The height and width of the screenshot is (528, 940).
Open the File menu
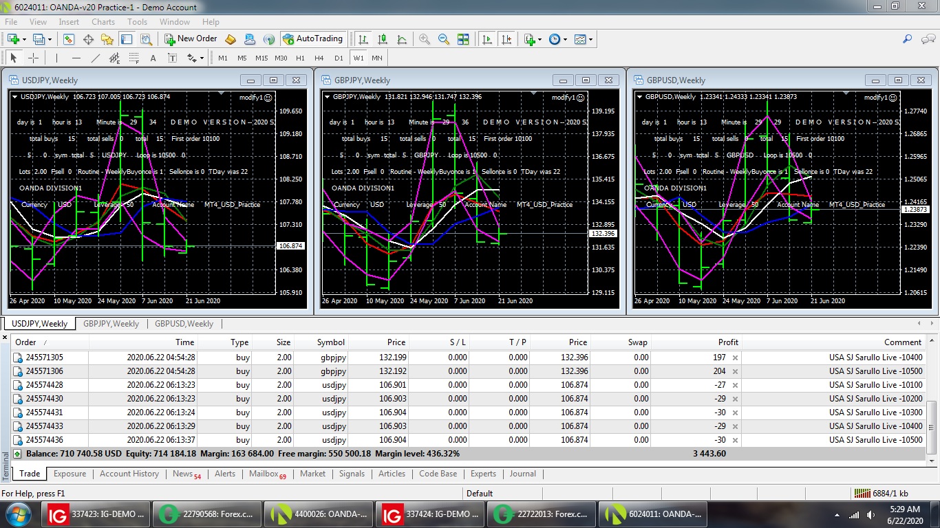[11, 22]
